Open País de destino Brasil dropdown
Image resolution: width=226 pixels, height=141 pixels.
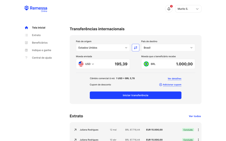tap(168, 48)
